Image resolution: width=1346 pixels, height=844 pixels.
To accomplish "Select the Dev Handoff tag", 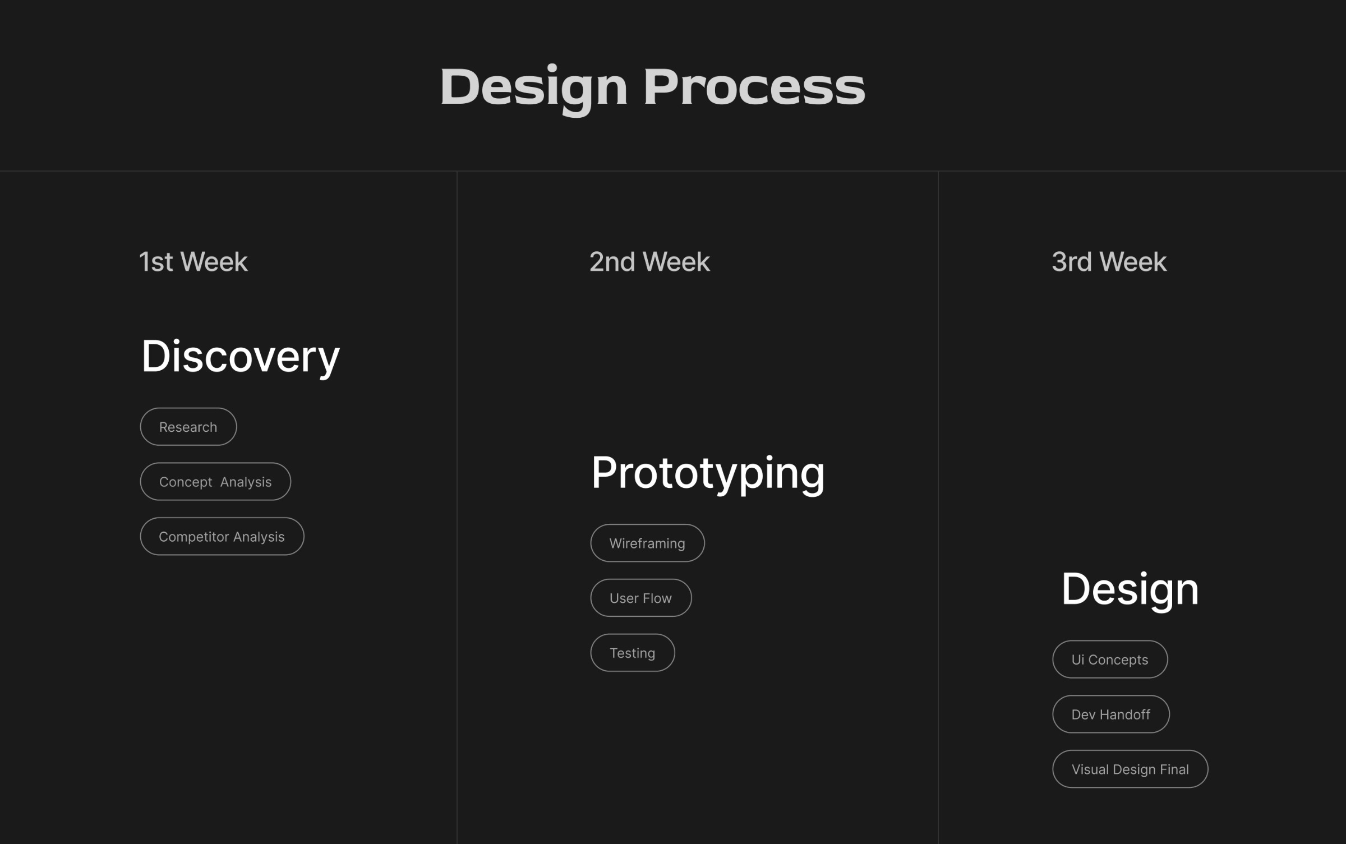I will tap(1111, 714).
